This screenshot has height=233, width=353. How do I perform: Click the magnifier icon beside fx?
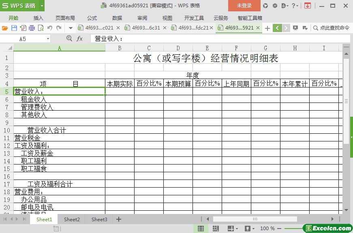pos(69,38)
